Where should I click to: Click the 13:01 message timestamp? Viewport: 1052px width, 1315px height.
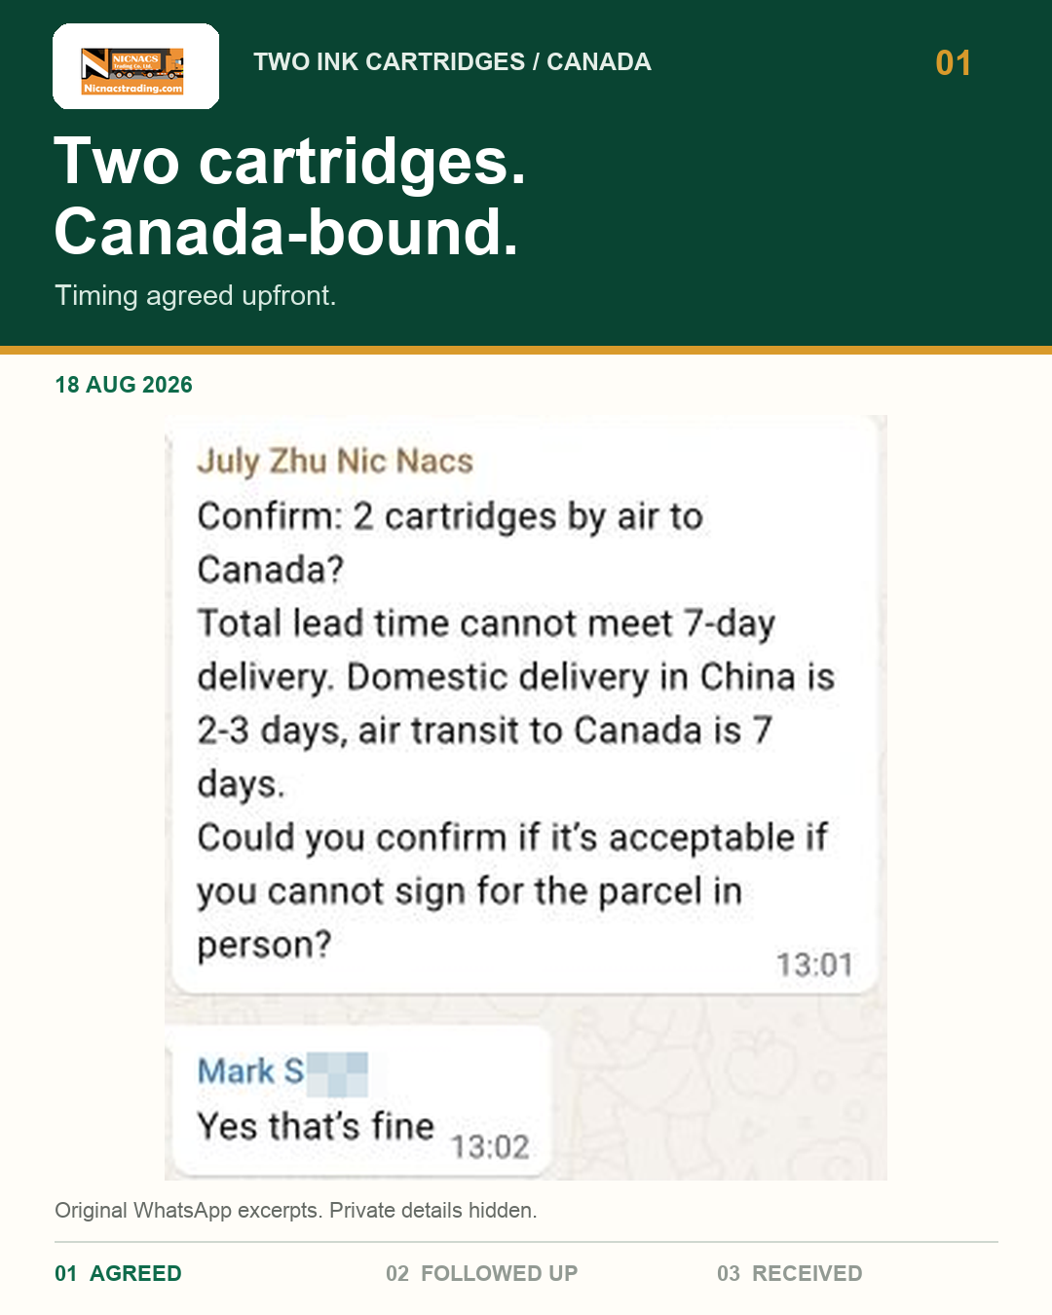[x=814, y=965]
